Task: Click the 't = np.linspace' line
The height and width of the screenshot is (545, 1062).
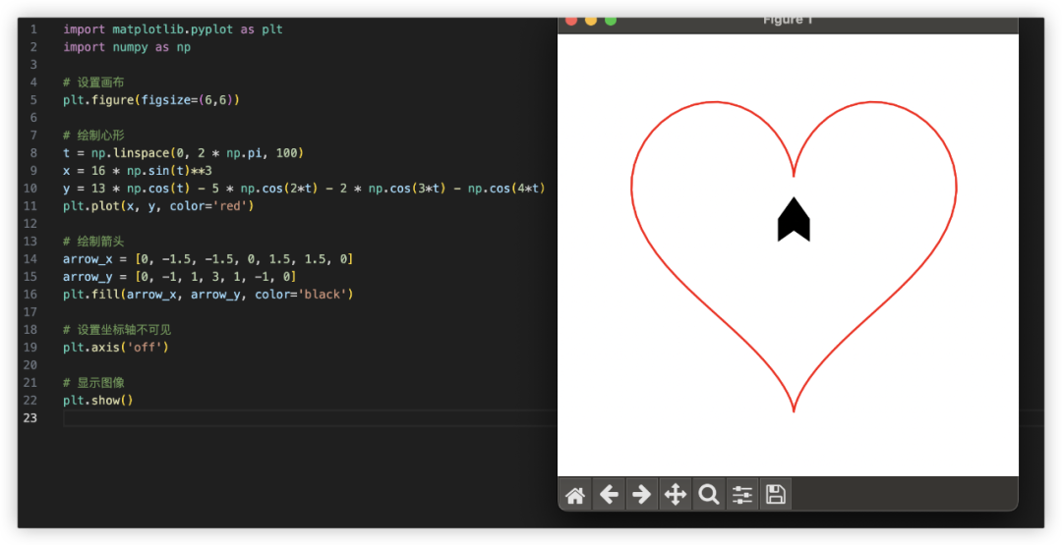Action: (184, 153)
